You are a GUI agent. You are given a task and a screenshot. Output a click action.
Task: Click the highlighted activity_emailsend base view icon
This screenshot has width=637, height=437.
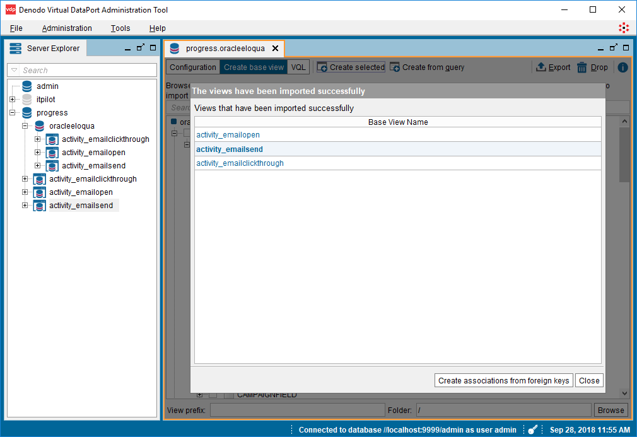coord(39,206)
